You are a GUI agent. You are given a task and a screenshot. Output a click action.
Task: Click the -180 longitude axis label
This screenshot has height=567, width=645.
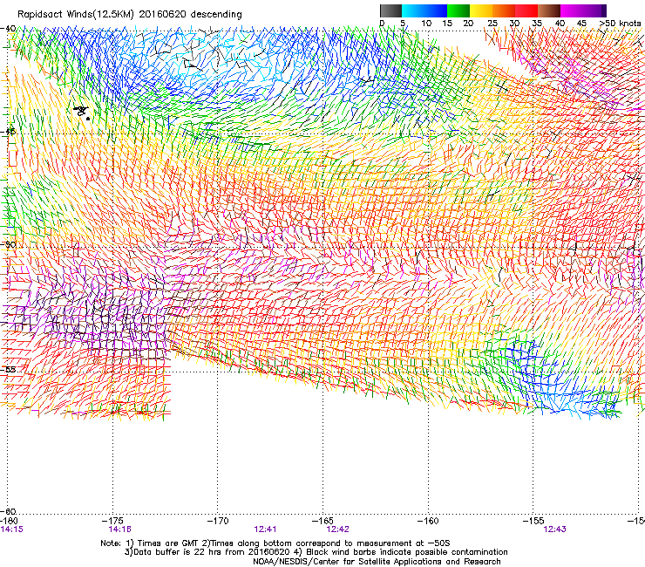[9, 522]
